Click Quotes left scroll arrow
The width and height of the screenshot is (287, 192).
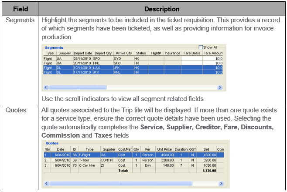(x=47, y=183)
